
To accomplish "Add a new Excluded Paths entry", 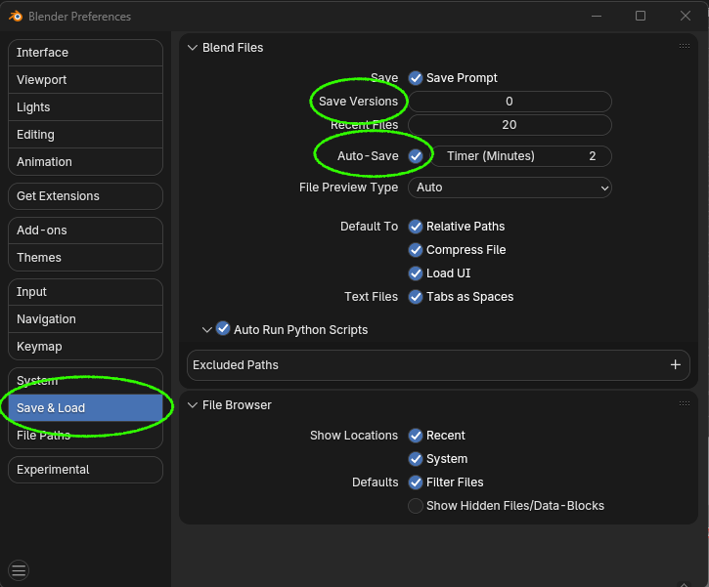I will pyautogui.click(x=675, y=365).
